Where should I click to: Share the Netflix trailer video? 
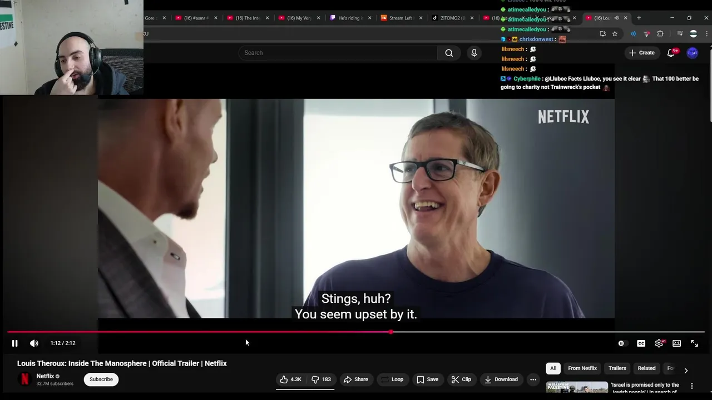click(356, 379)
